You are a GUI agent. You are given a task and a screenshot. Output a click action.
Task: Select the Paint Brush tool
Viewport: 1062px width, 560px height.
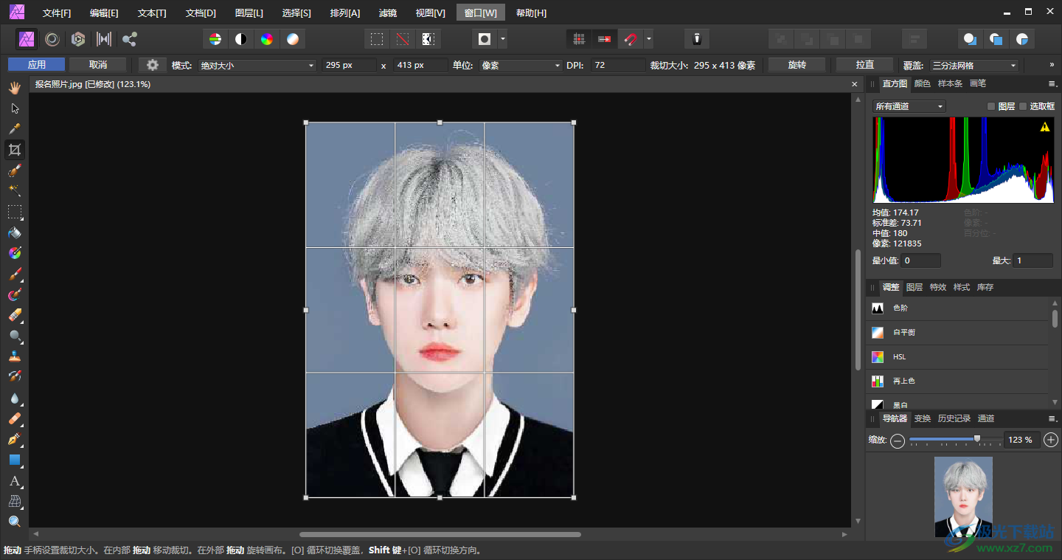tap(14, 274)
